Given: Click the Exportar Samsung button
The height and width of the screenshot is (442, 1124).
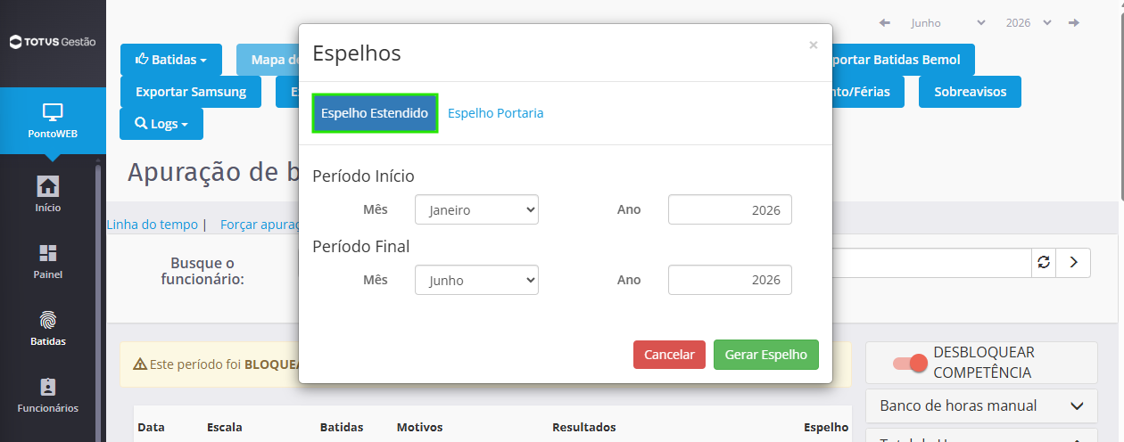Looking at the screenshot, I should tap(191, 92).
